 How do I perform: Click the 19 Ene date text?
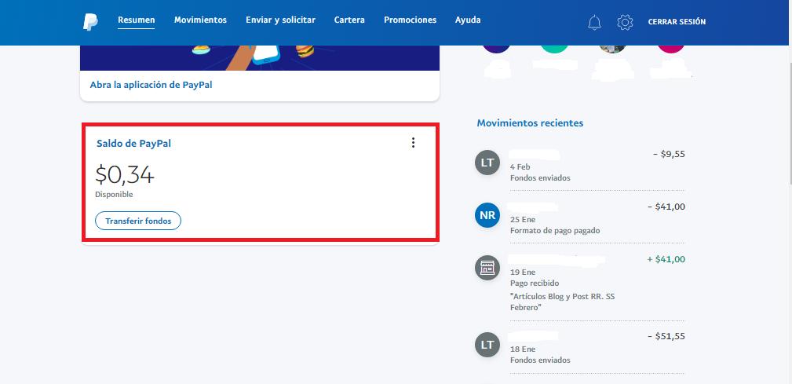pyautogui.click(x=522, y=272)
